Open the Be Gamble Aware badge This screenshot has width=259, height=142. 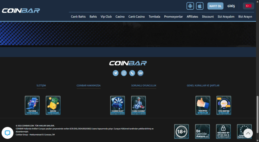(202, 132)
